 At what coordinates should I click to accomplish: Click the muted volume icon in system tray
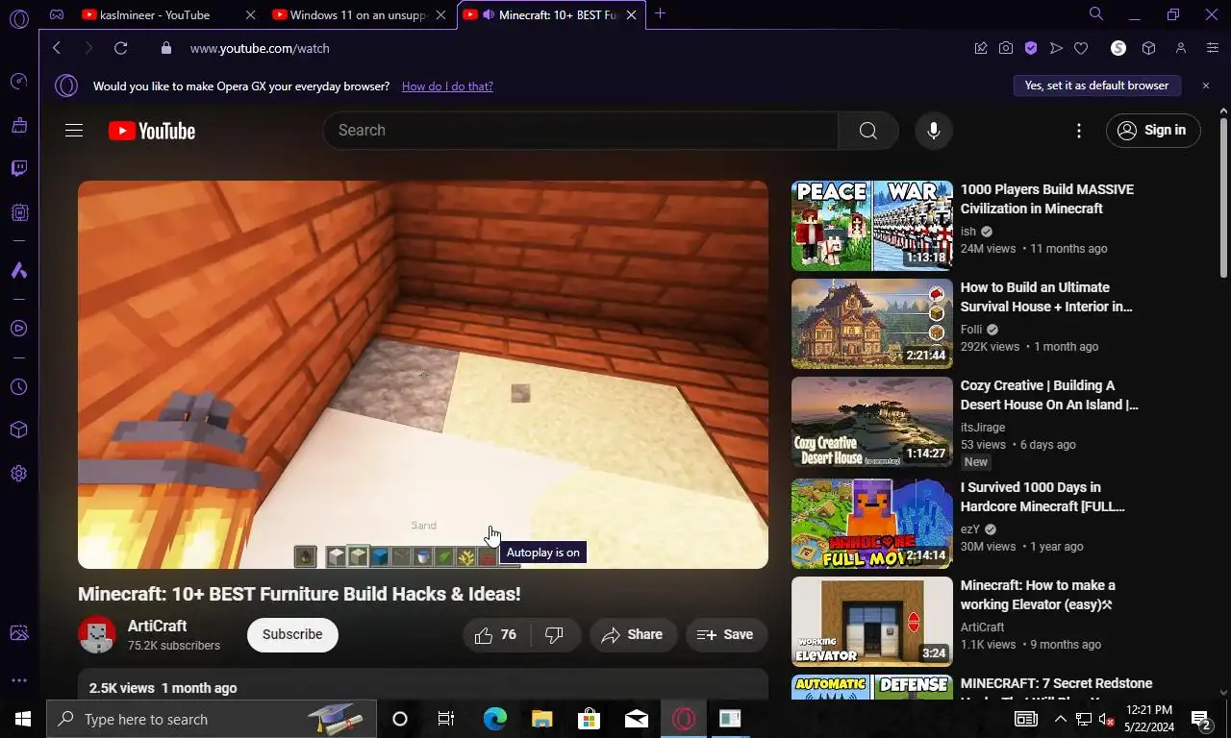(x=1107, y=720)
